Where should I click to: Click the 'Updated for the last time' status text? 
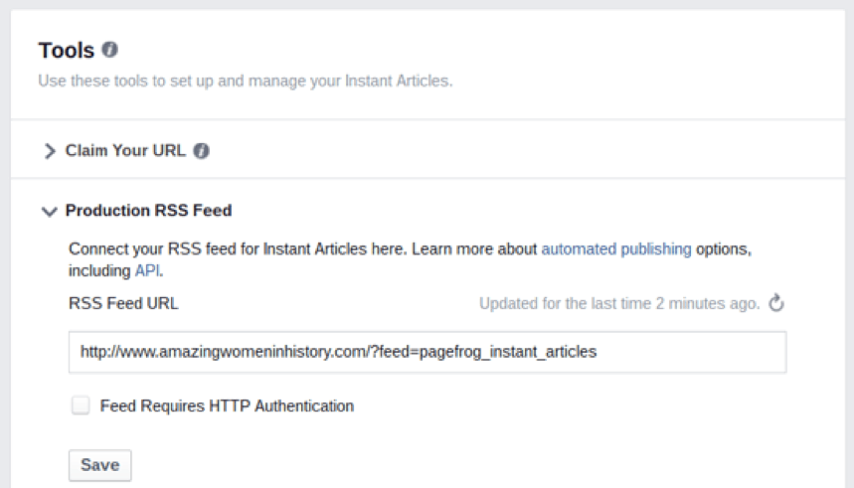(x=618, y=303)
